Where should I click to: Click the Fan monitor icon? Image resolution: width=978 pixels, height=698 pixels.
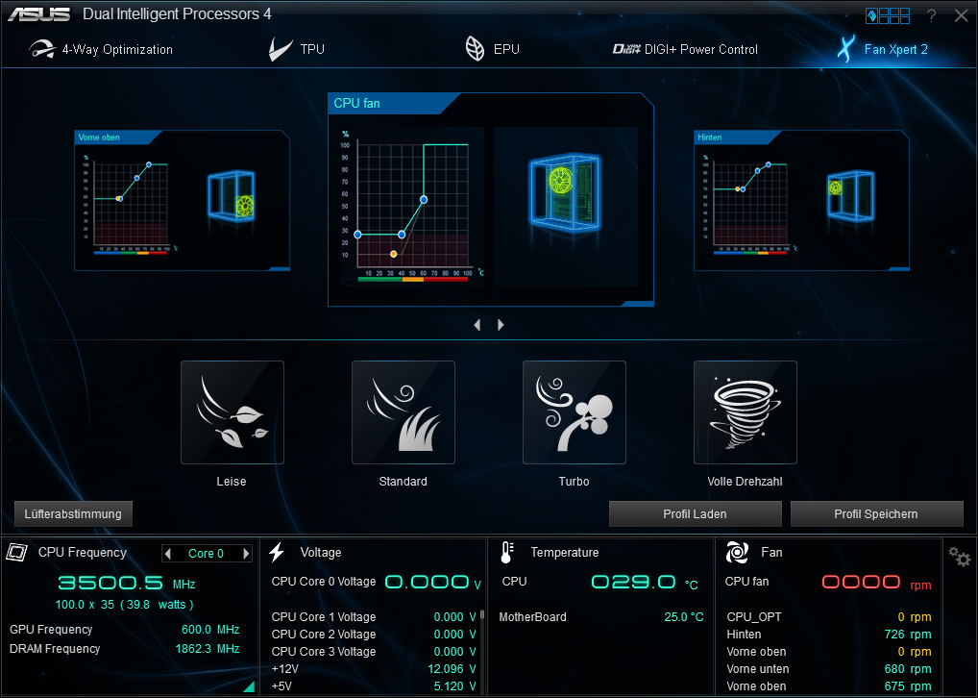tap(737, 552)
